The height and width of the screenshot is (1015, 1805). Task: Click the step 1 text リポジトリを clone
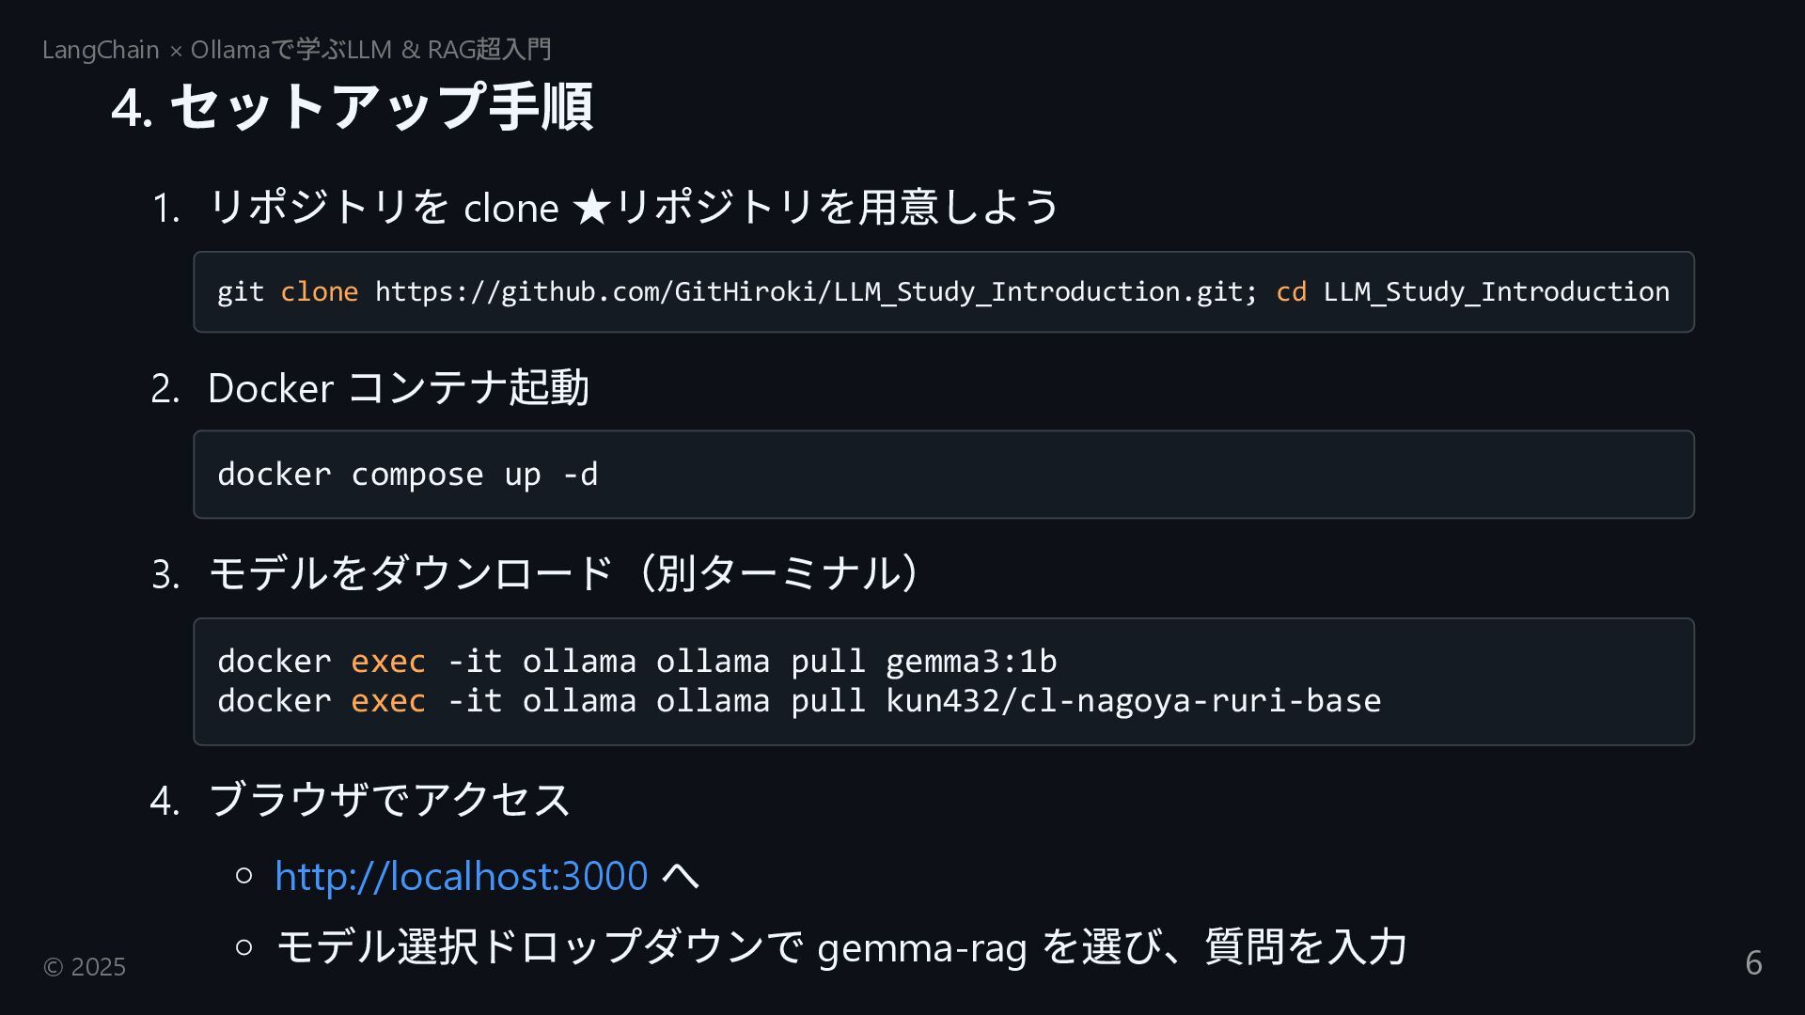[383, 208]
